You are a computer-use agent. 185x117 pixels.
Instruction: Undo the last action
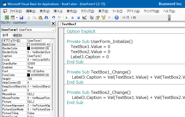(x=54, y=18)
